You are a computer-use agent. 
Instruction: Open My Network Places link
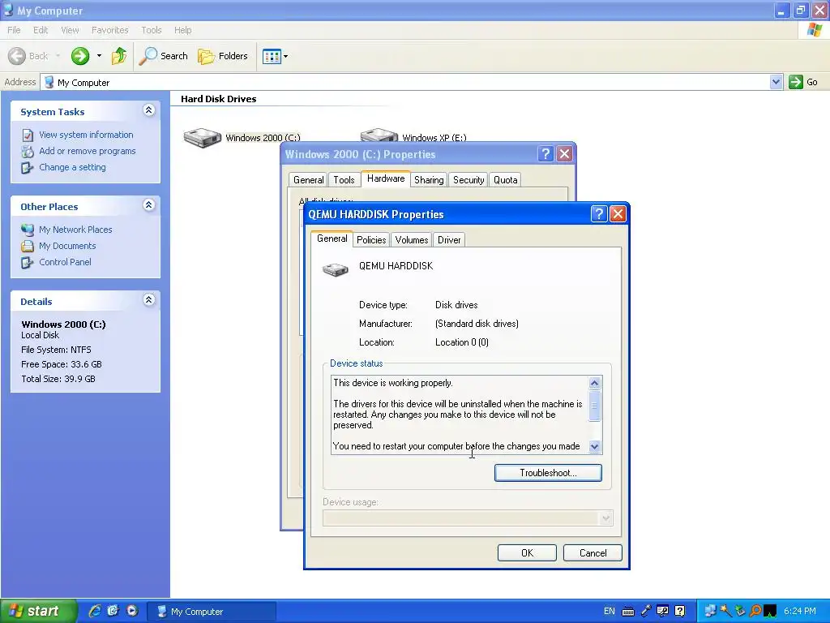[x=75, y=230]
